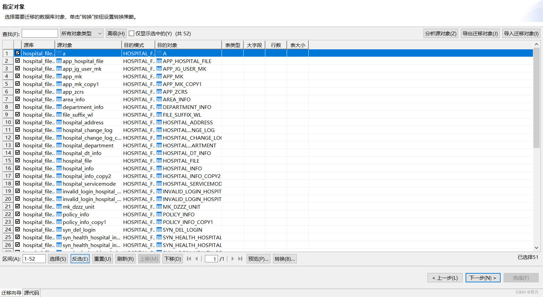The width and height of the screenshot is (543, 297).
Task: Select the table icon beside app_mk_copy1
Action: 59,84
